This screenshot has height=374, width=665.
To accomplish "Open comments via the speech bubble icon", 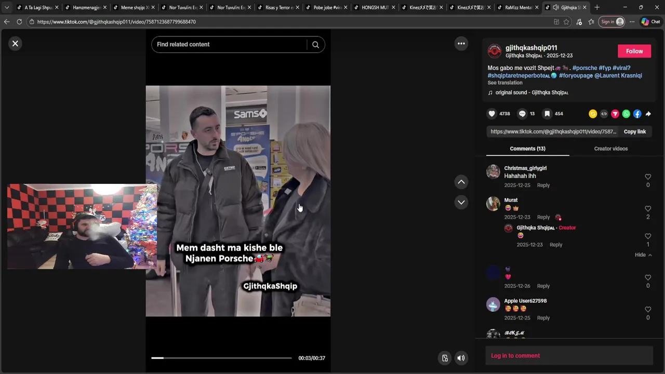I will tap(522, 114).
